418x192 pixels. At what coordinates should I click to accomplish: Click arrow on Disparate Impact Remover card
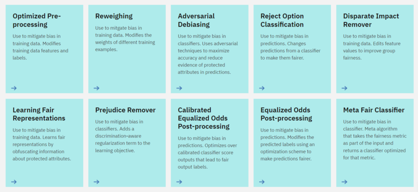[x=344, y=88]
